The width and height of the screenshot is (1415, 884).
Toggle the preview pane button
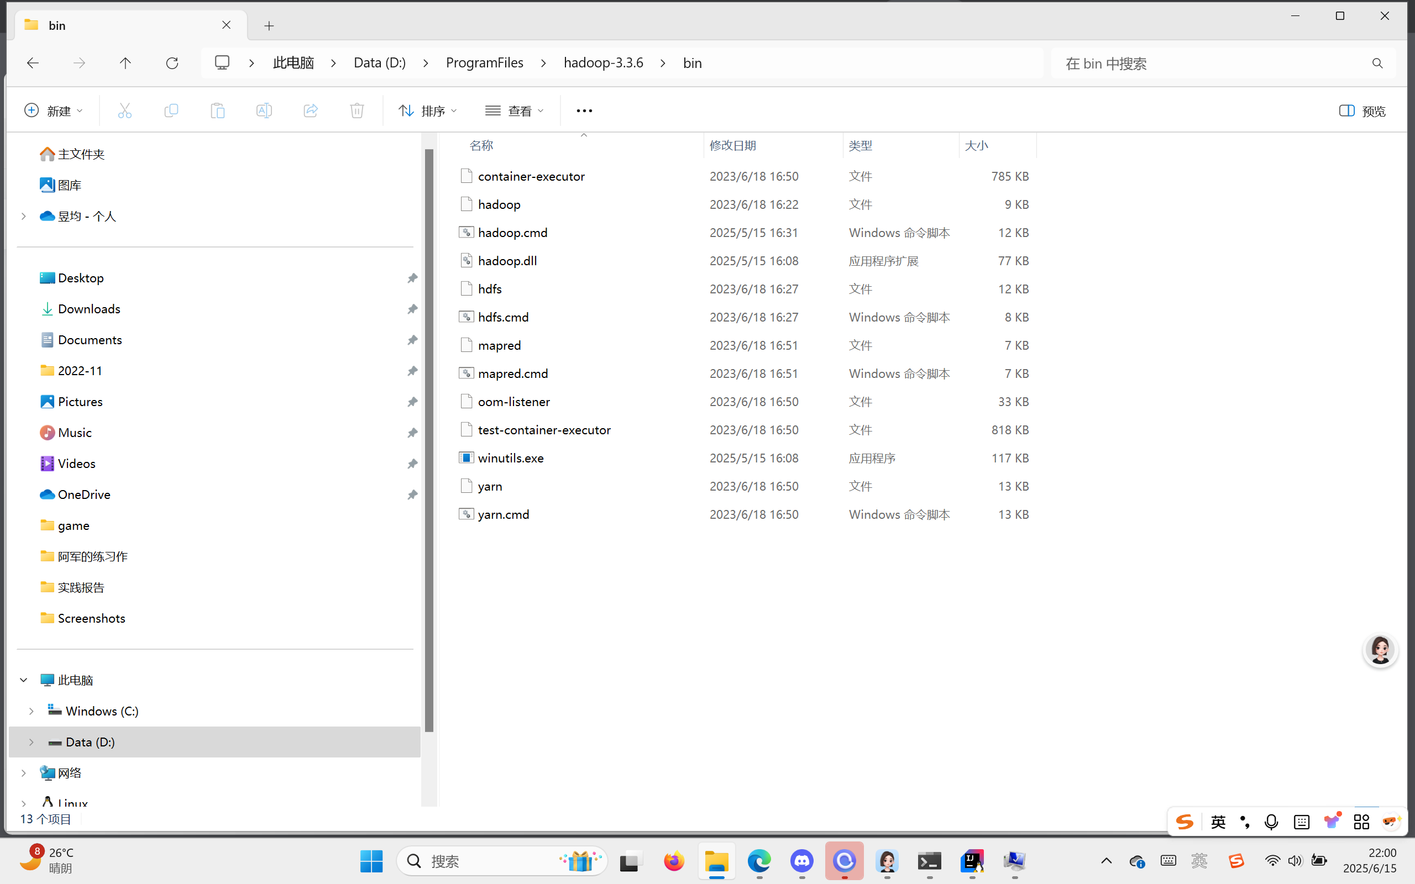click(x=1362, y=110)
